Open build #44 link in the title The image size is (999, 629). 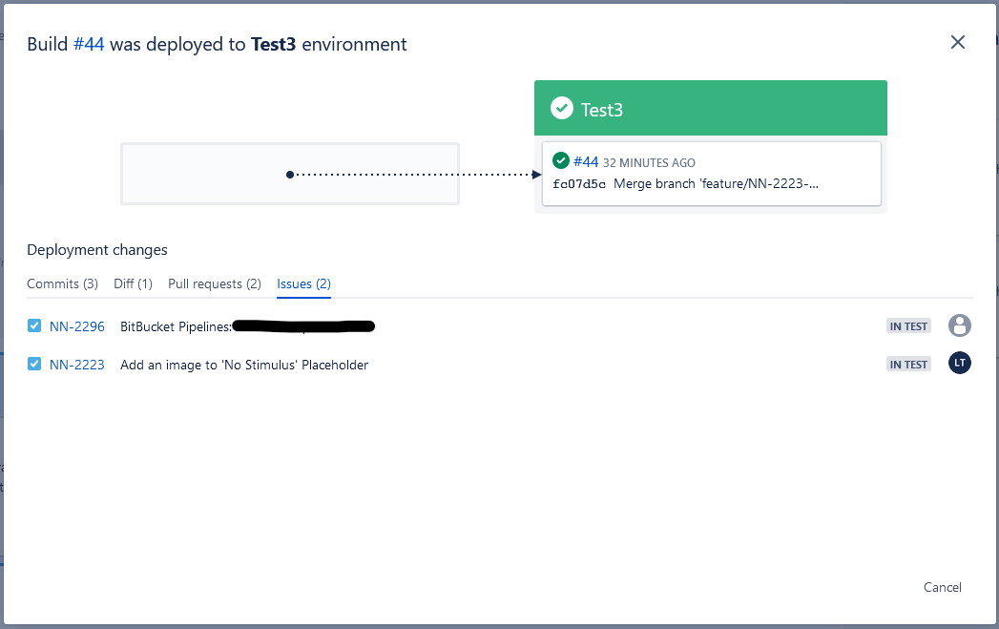tap(89, 44)
